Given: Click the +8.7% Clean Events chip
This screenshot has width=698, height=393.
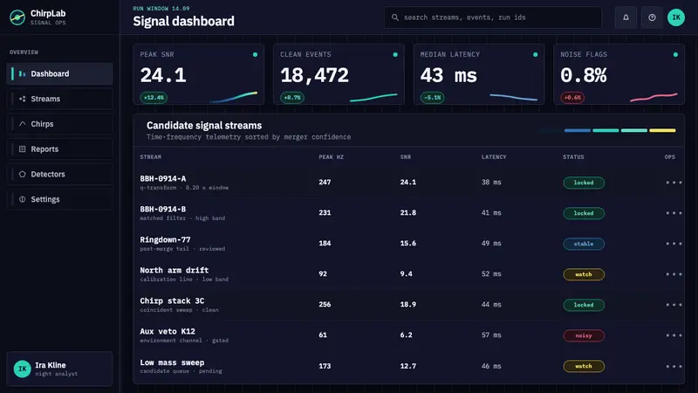Looking at the screenshot, I should [292, 98].
